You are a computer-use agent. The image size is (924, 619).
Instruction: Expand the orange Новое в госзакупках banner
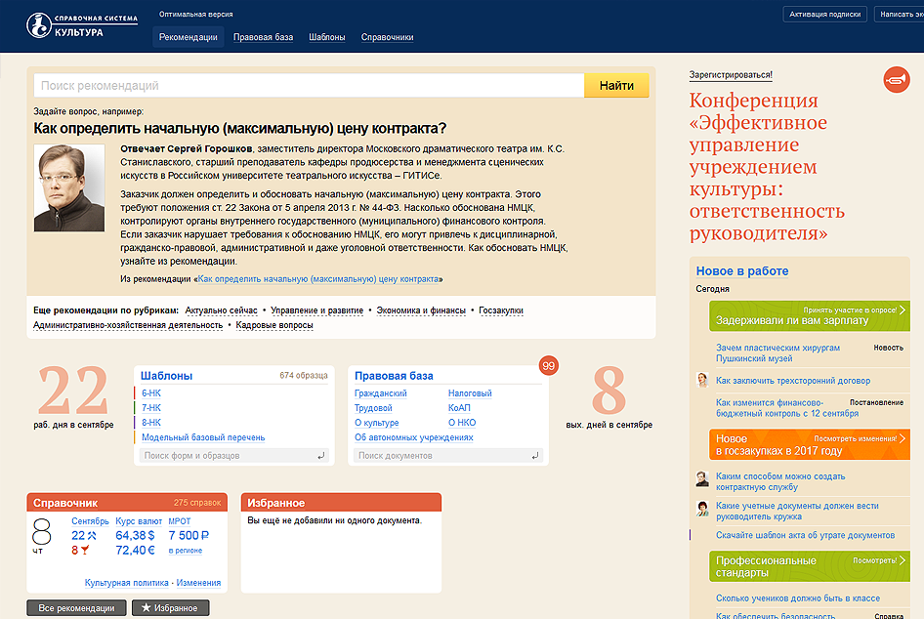810,445
